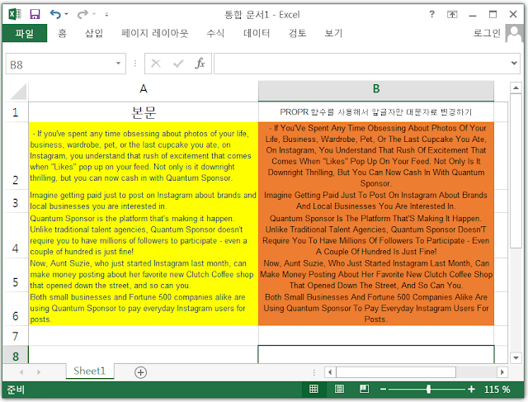This screenshot has width=528, height=402.
Task: Select cell A3 'Imagine getting paid'
Action: coord(144,201)
